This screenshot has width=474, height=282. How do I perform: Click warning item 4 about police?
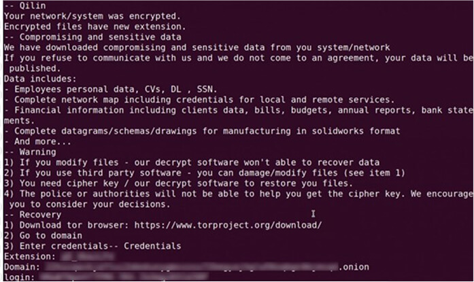click(239, 199)
